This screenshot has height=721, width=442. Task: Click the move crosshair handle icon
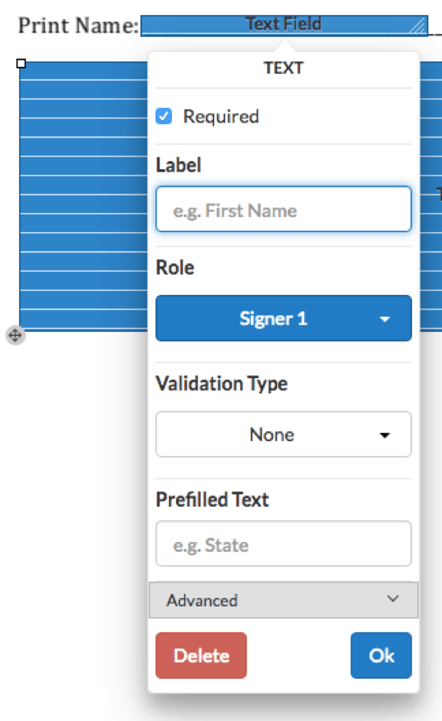[x=15, y=336]
